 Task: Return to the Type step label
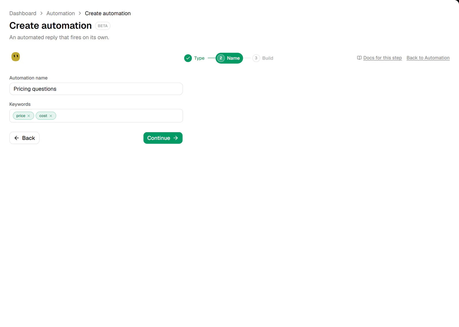point(199,58)
